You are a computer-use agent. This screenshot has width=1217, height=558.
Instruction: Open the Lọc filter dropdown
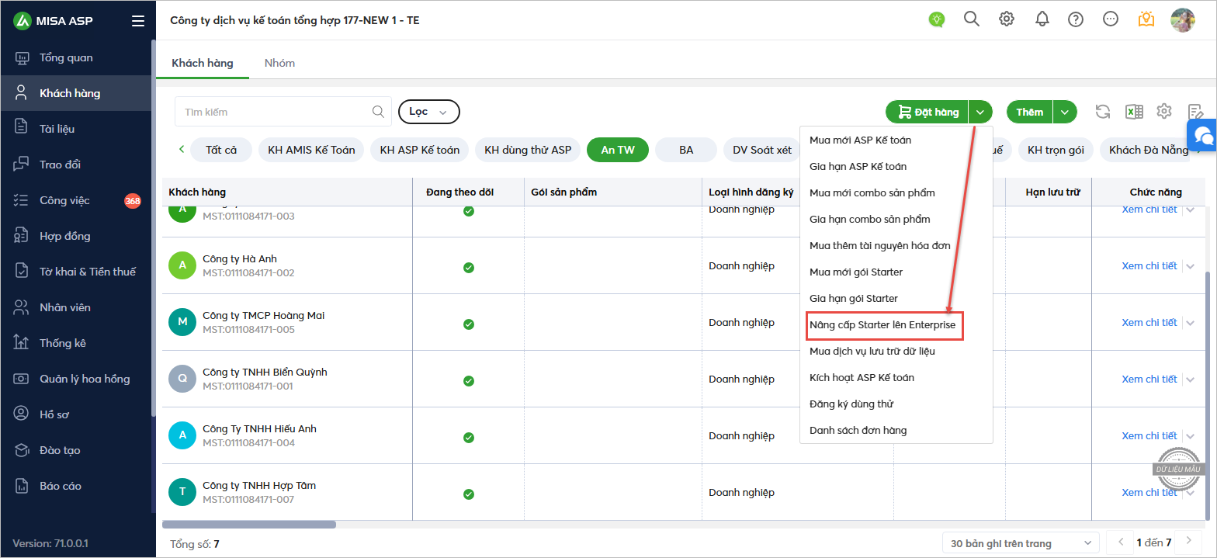point(429,112)
